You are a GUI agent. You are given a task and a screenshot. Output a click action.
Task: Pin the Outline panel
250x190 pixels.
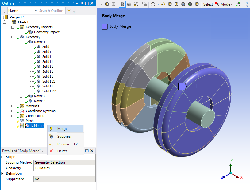tap(82, 3)
